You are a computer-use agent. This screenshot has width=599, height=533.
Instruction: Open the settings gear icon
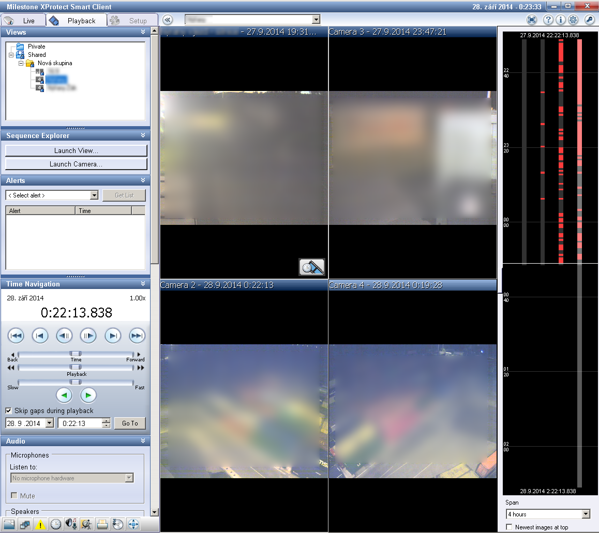[x=573, y=20]
